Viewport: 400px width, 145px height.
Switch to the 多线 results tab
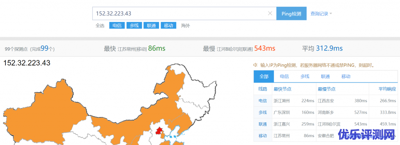click(x=305, y=76)
